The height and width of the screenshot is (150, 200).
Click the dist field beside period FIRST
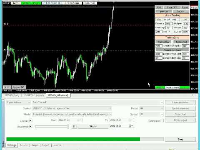[x=185, y=54]
